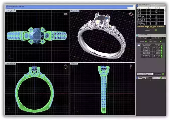The height and width of the screenshot is (120, 170).
Task: Click the green Calculate arrow icon
Action: click(156, 30)
